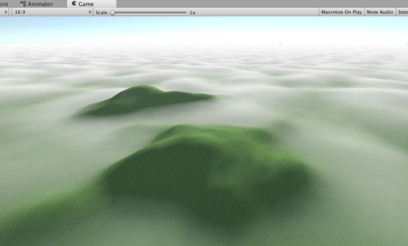This screenshot has height=246, width=408.
Task: Toggle Maximize On Play
Action: pyautogui.click(x=342, y=12)
